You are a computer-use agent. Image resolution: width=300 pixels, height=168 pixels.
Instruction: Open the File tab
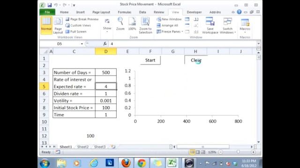pos(47,12)
